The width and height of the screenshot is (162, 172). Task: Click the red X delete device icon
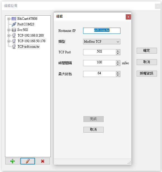[43, 161]
